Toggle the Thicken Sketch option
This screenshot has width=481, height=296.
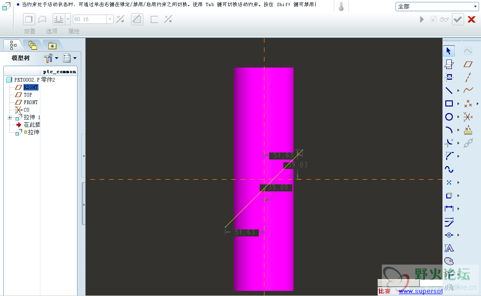coord(154,19)
